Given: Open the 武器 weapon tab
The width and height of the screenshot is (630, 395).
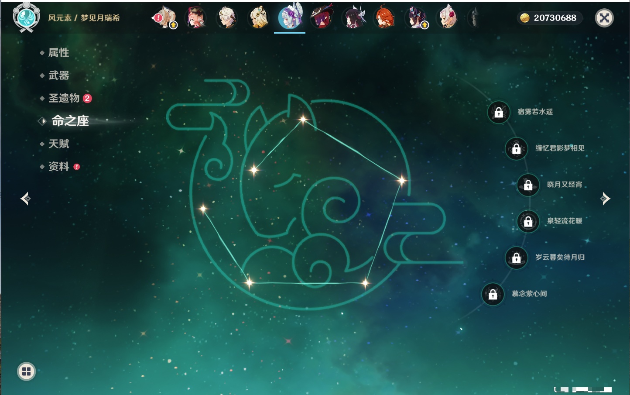Looking at the screenshot, I should point(58,76).
